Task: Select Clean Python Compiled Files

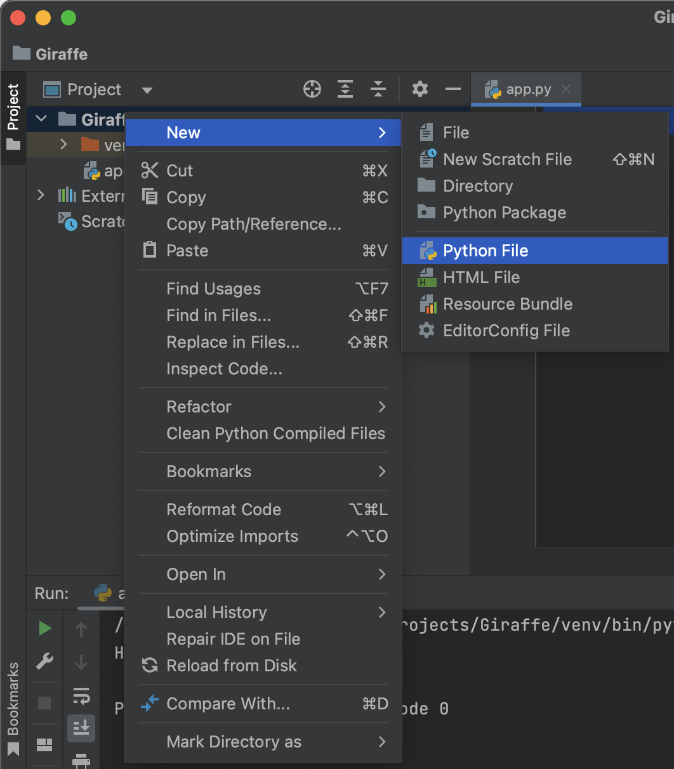Action: pyautogui.click(x=263, y=433)
